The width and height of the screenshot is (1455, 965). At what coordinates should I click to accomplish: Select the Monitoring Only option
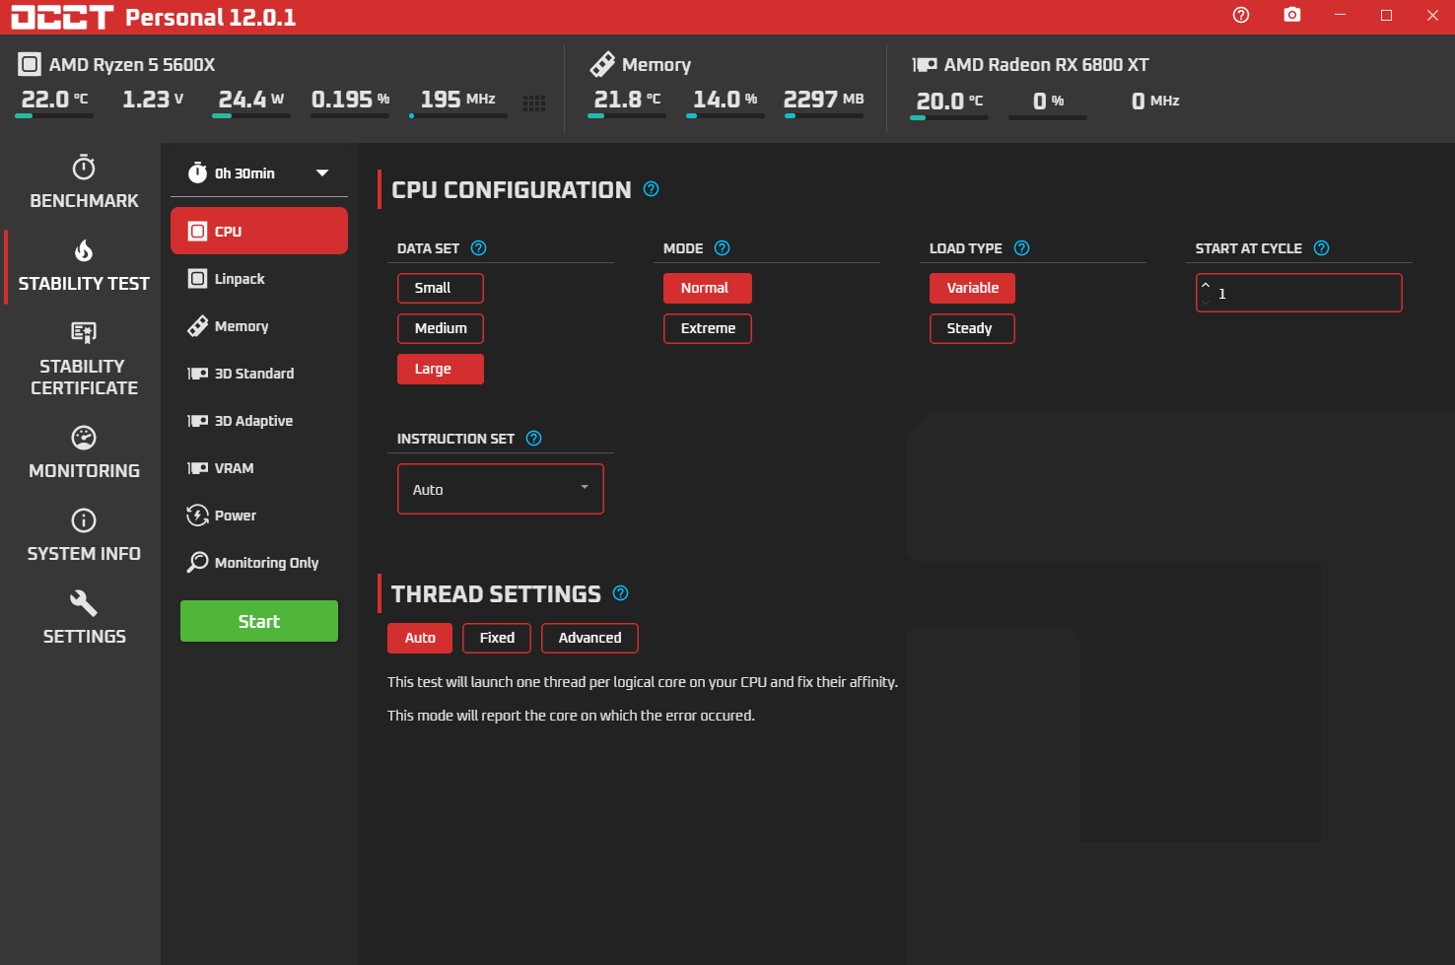(259, 563)
